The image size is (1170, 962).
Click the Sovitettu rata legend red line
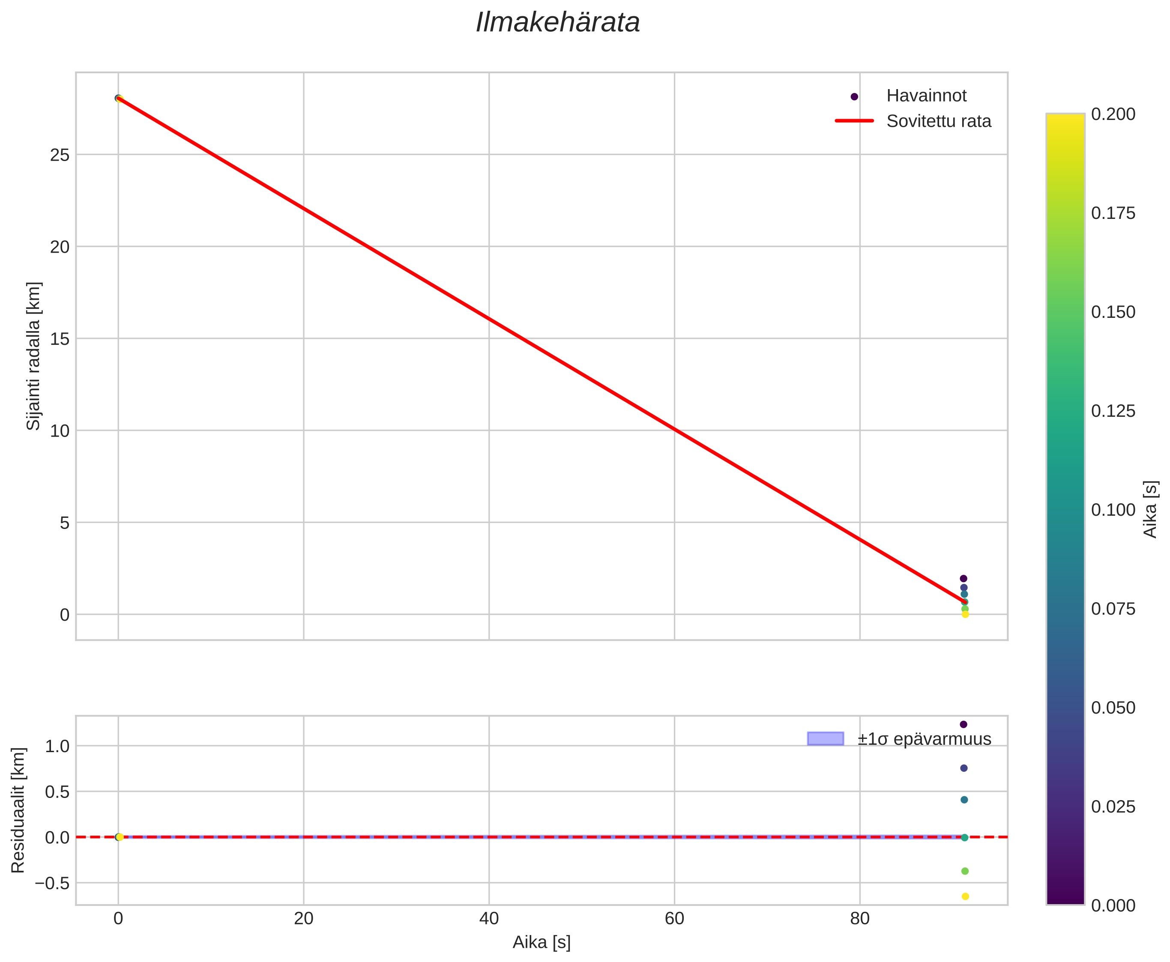[854, 121]
